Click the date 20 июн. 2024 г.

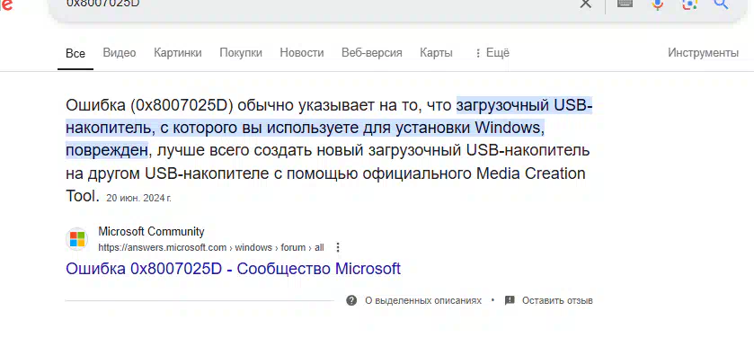[x=139, y=198]
